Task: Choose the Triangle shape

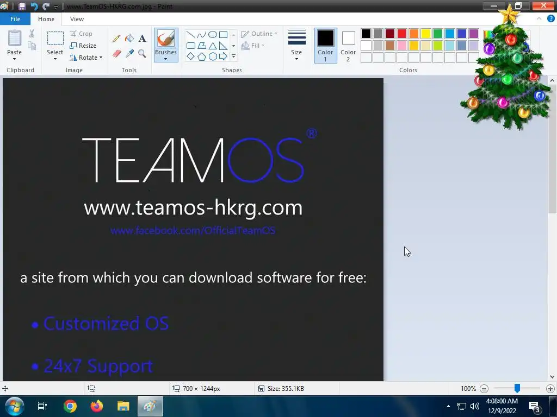Action: (213, 46)
